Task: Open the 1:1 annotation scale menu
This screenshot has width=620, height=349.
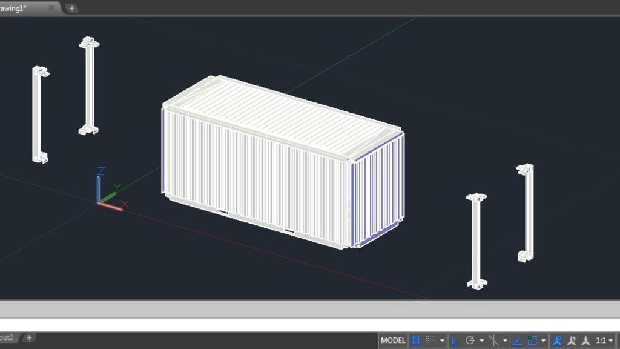Action: point(604,341)
